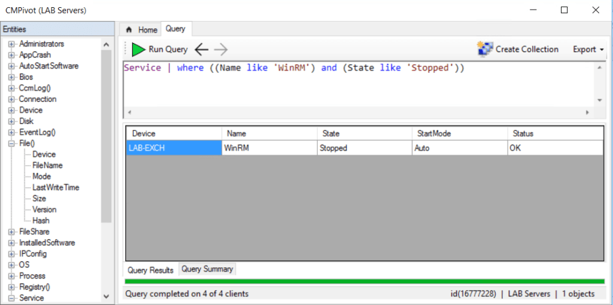Image resolution: width=613 pixels, height=305 pixels.
Task: Click the home icon on Home tab
Action: click(x=128, y=30)
